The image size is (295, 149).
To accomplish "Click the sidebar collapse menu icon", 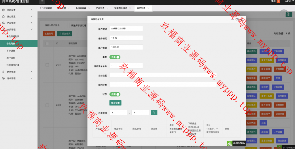I will tap(41, 1).
